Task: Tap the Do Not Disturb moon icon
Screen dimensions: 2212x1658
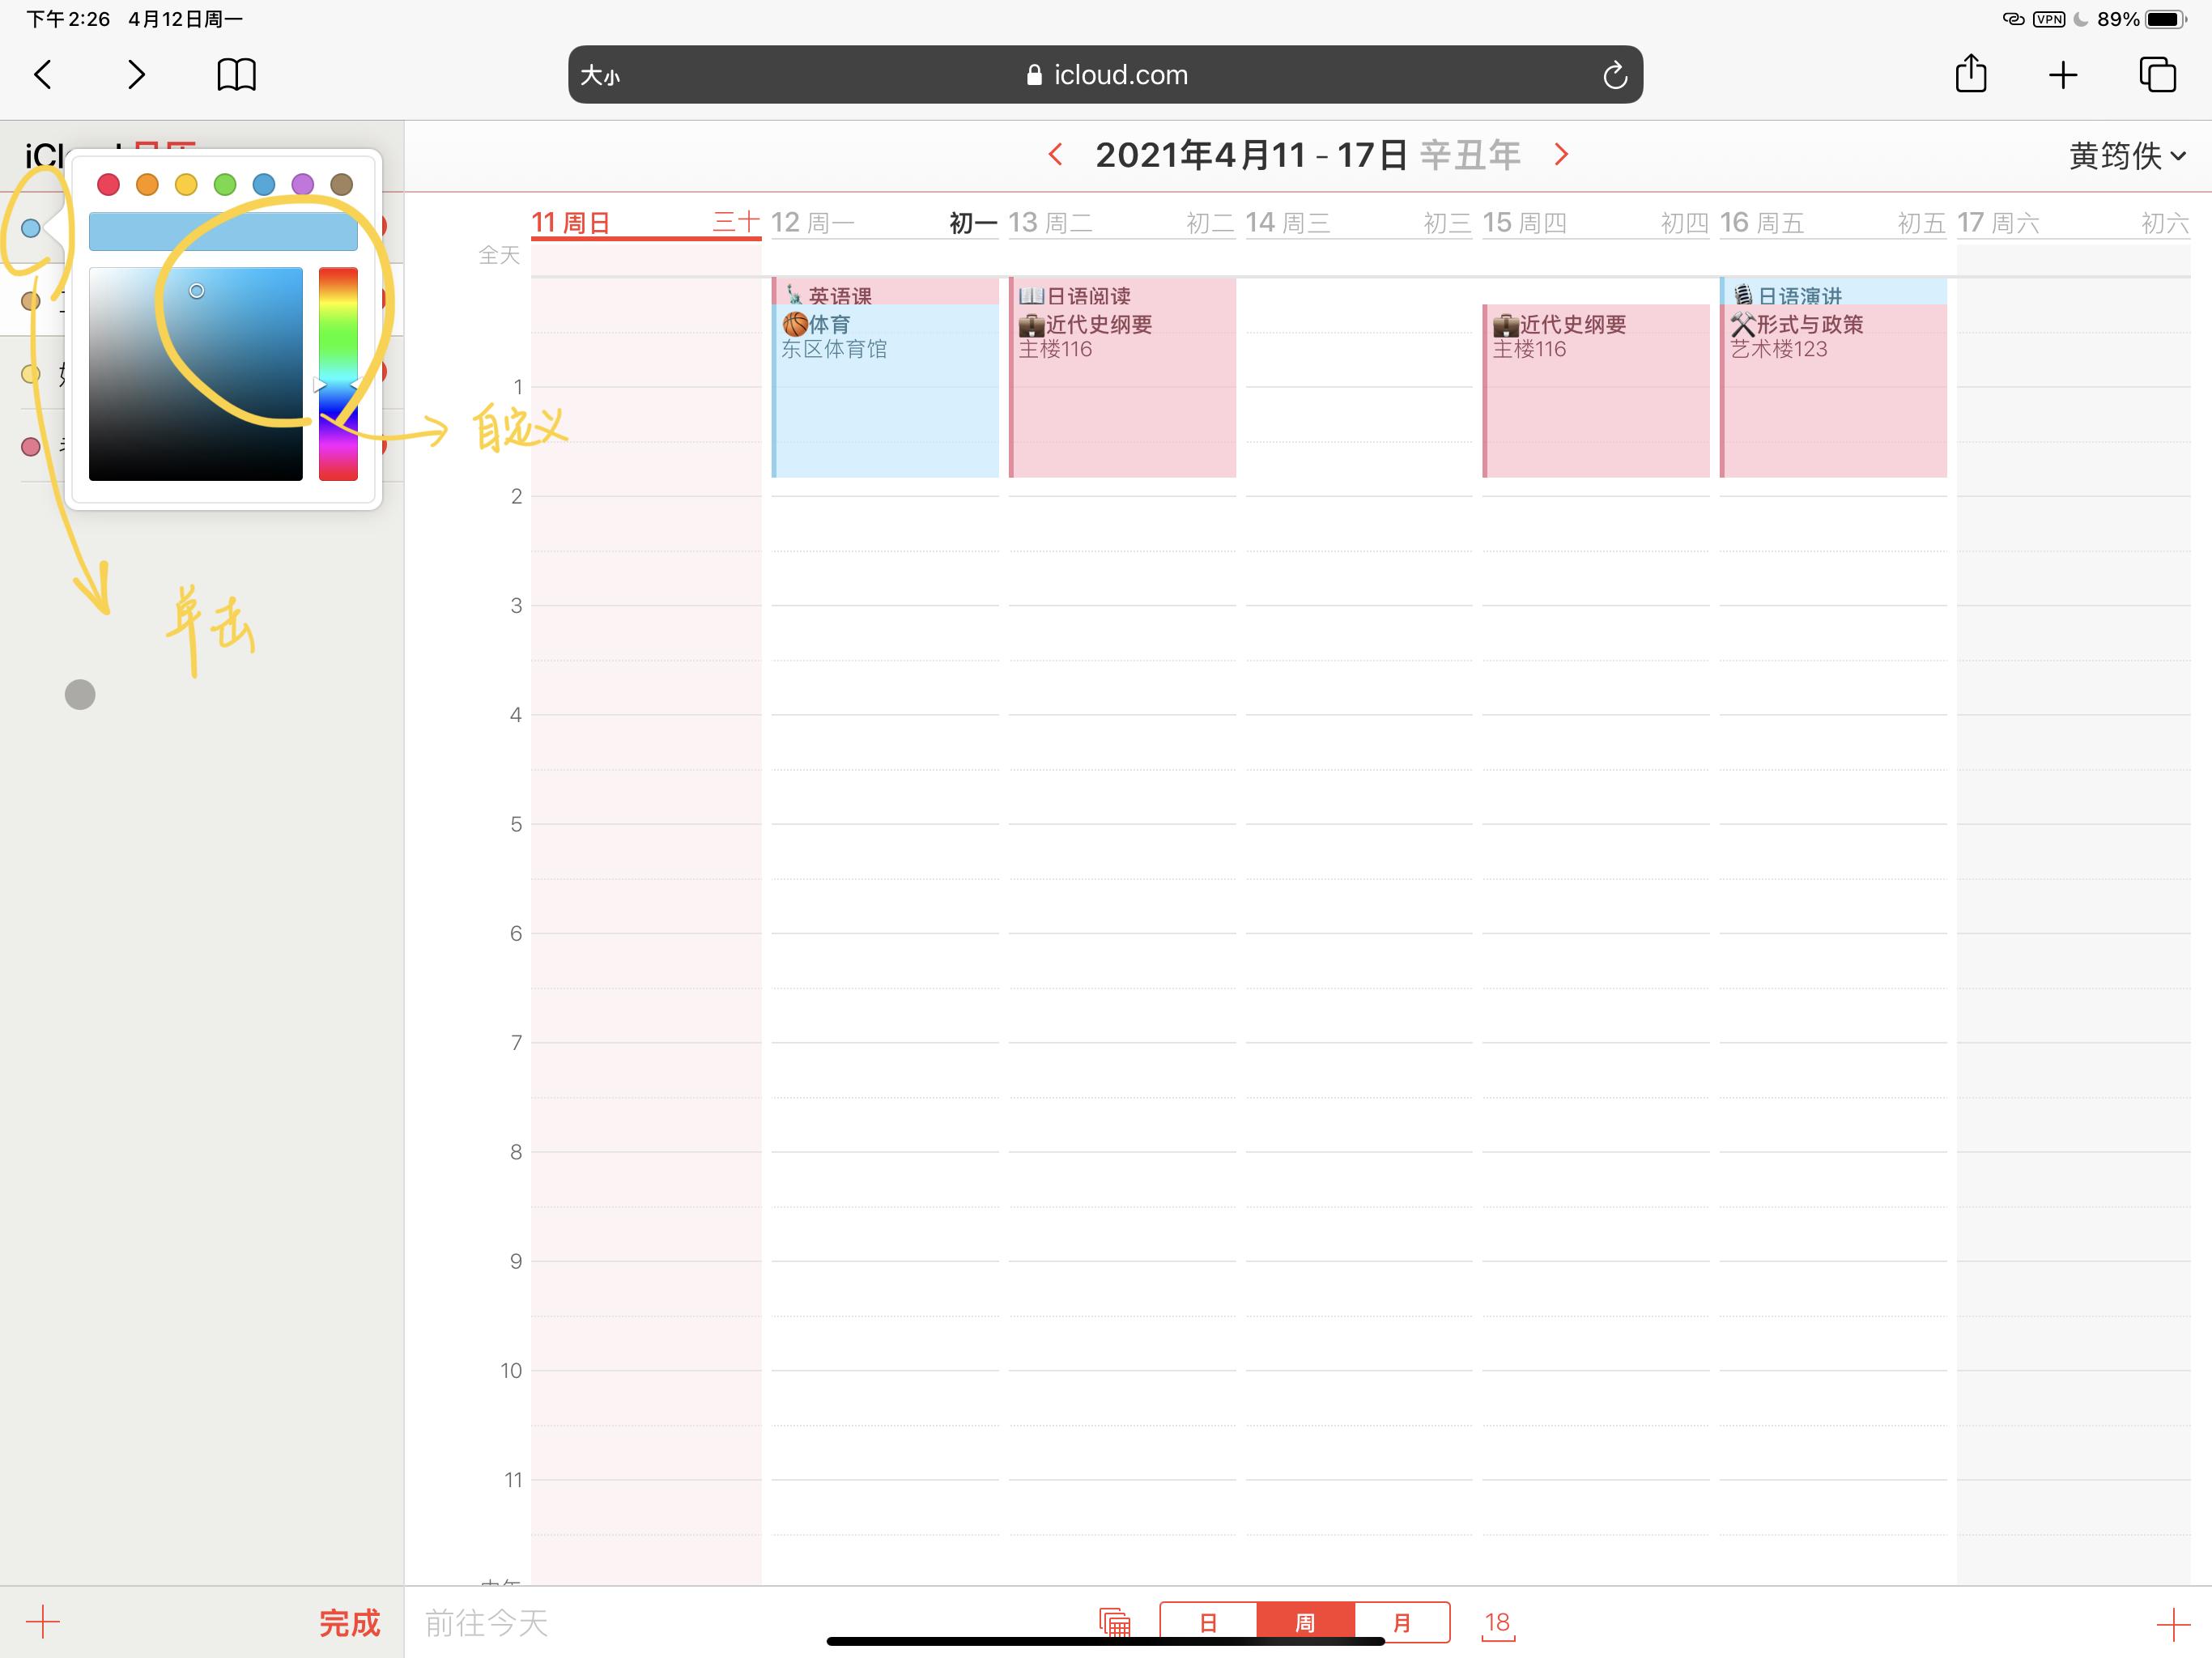Action: click(x=2081, y=19)
